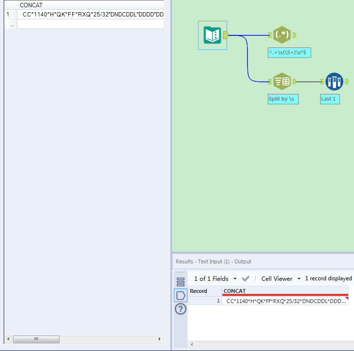Open Results panel help icon

(x=180, y=309)
